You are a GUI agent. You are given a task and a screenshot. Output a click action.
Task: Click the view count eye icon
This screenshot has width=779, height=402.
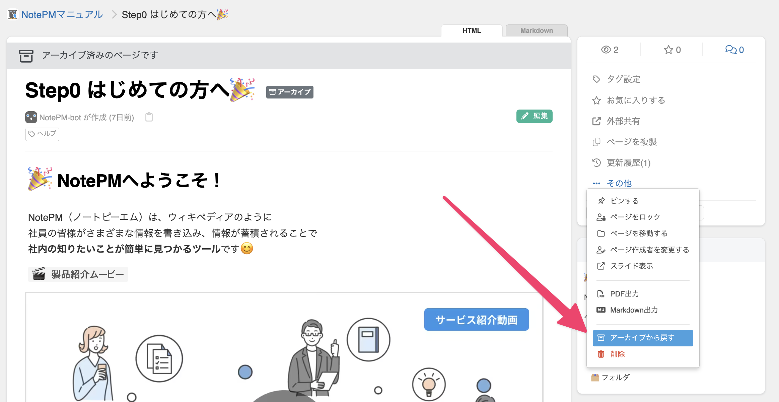pos(606,50)
